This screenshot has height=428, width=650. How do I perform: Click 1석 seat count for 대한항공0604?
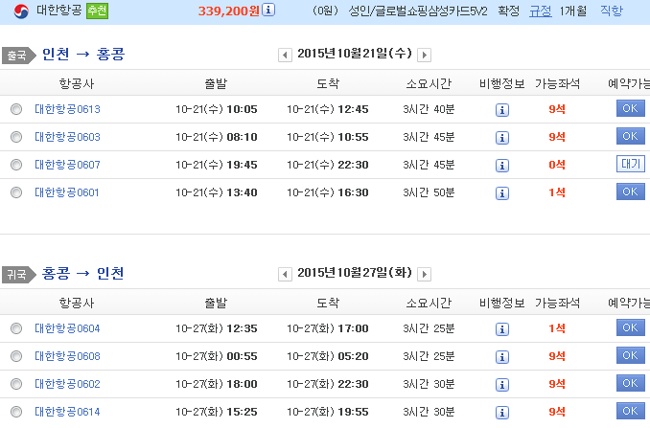(x=557, y=328)
